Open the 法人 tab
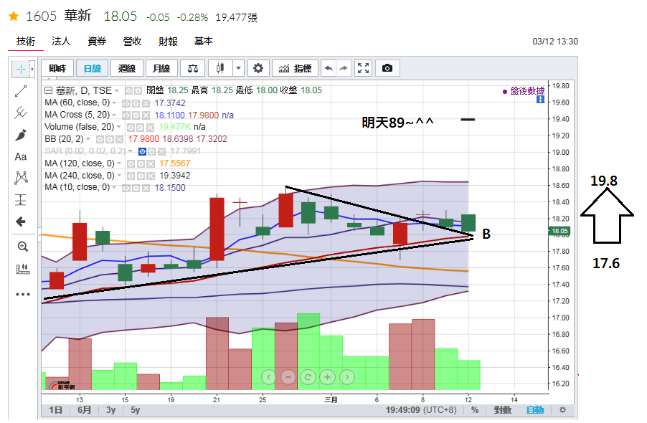The image size is (647, 423). pos(61,42)
